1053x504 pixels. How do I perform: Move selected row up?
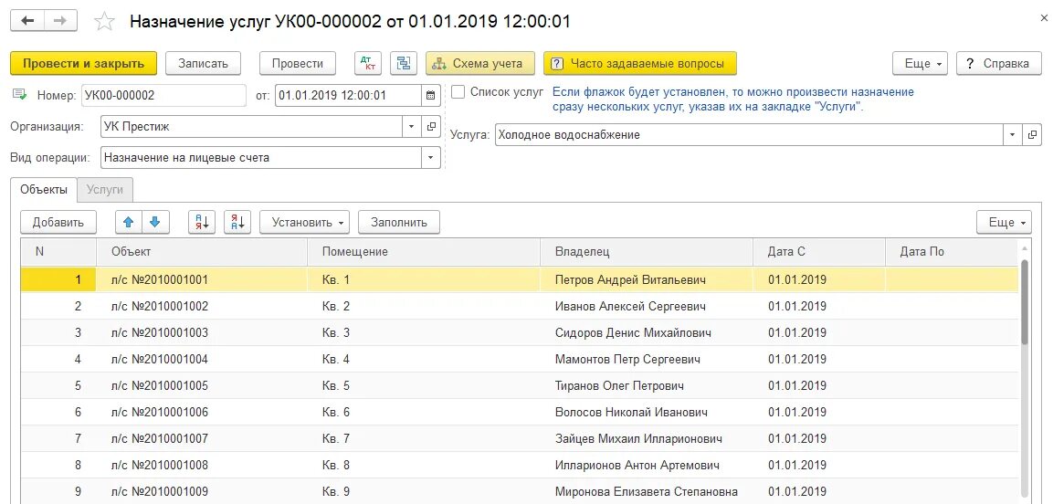[128, 222]
